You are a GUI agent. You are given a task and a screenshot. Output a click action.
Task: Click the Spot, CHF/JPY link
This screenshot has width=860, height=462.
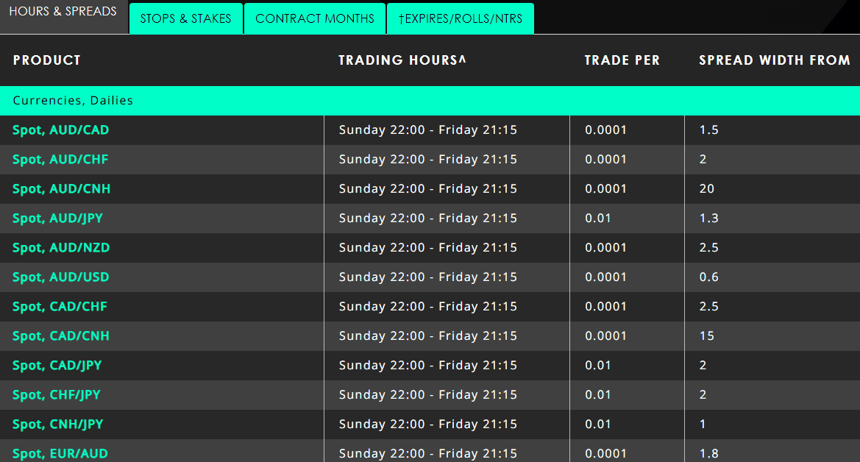(57, 395)
